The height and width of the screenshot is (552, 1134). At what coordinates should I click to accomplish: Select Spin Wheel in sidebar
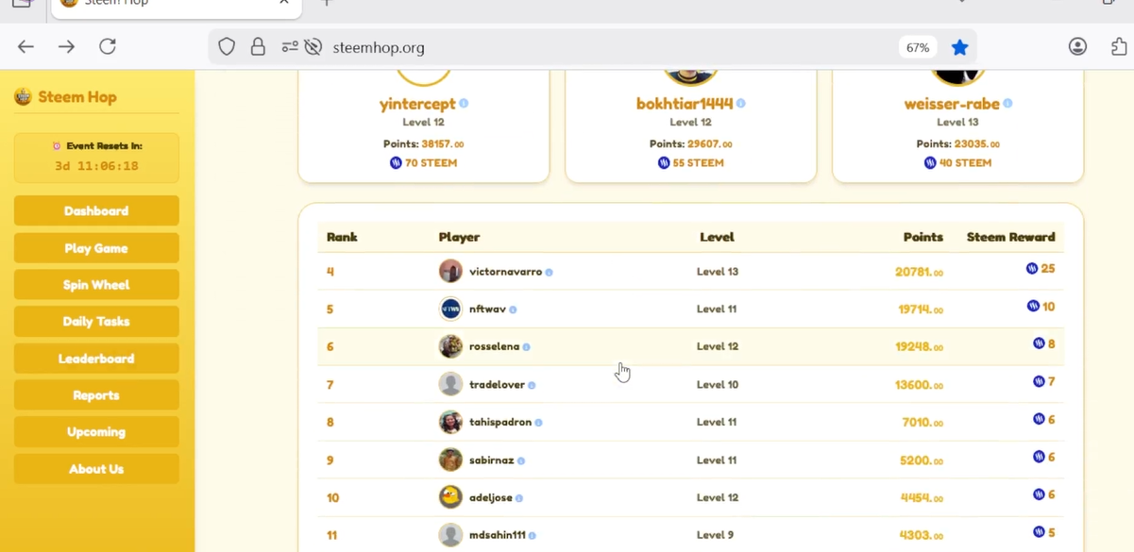(96, 285)
